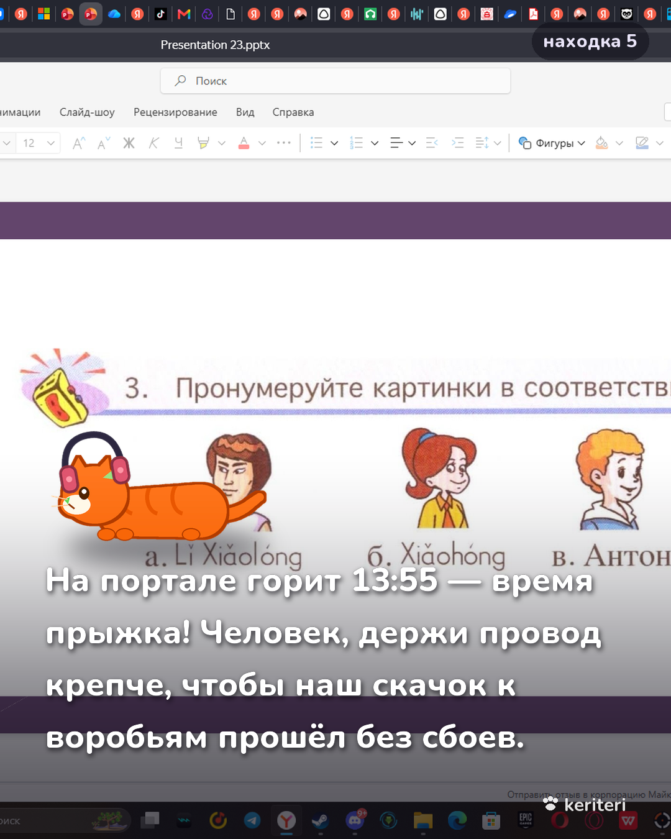
Task: Select the slide's Li Xiaolong portrait picture
Action: point(239,482)
